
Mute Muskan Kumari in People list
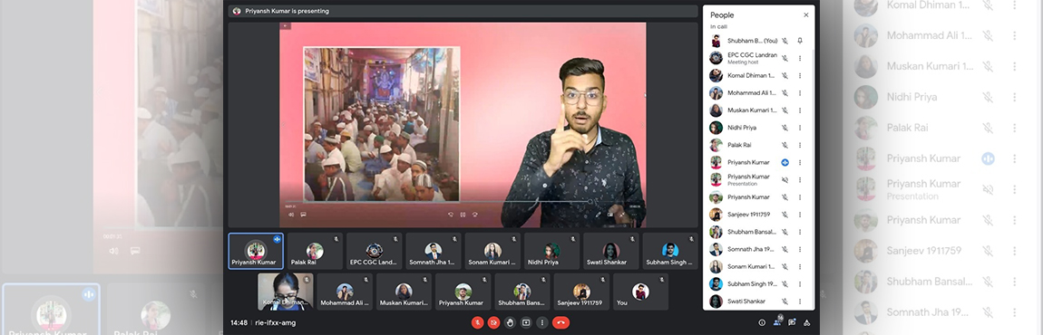(x=785, y=110)
